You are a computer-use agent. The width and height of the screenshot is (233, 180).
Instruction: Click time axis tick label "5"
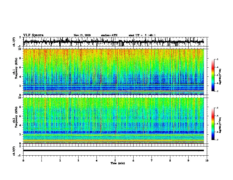[115, 161]
